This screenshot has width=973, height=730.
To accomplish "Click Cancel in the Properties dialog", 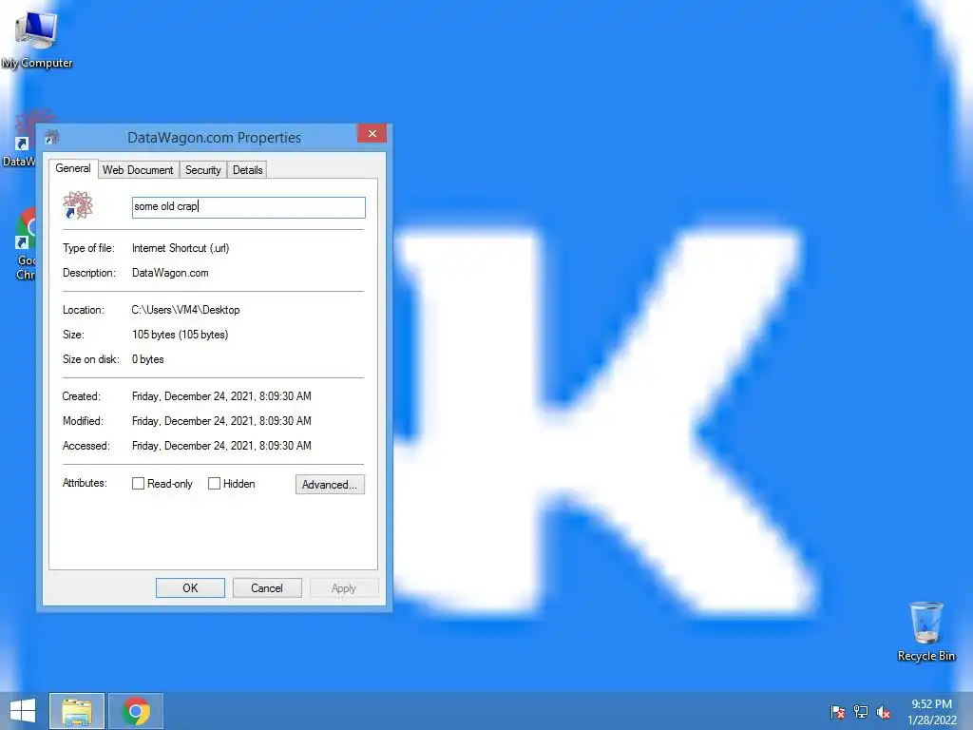I will click(x=267, y=587).
